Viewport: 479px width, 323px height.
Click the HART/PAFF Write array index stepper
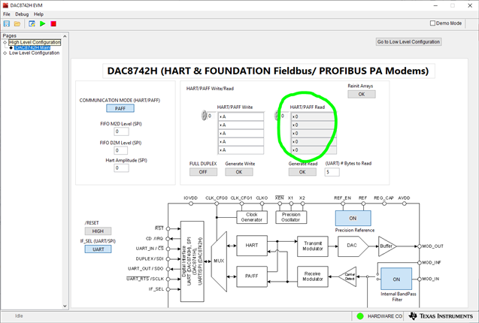coord(204,116)
